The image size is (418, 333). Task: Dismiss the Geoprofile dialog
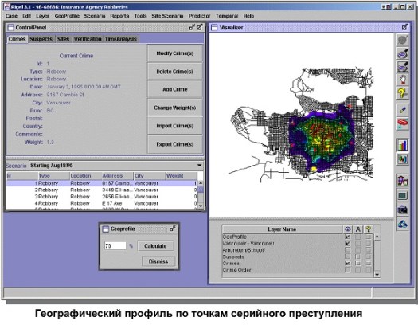click(x=158, y=261)
